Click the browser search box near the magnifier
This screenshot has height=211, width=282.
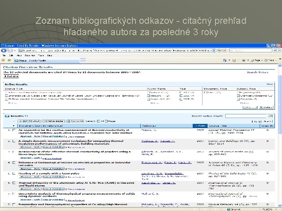251,50
